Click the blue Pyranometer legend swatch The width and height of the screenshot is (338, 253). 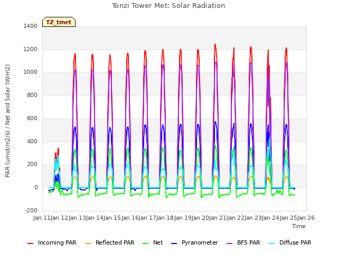[174, 244]
